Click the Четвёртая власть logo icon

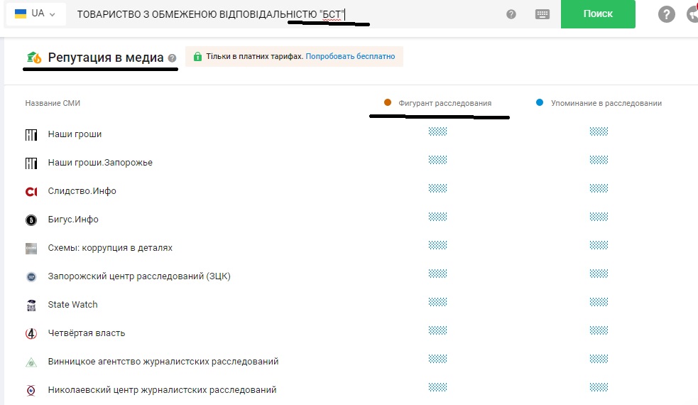[31, 333]
